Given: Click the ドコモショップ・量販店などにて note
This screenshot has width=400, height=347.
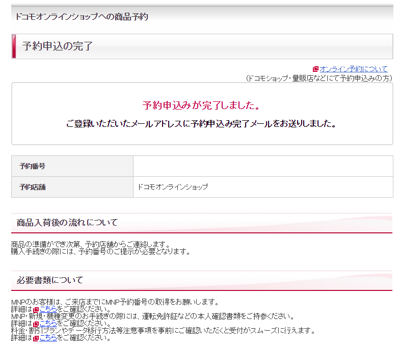Looking at the screenshot, I should 319,78.
